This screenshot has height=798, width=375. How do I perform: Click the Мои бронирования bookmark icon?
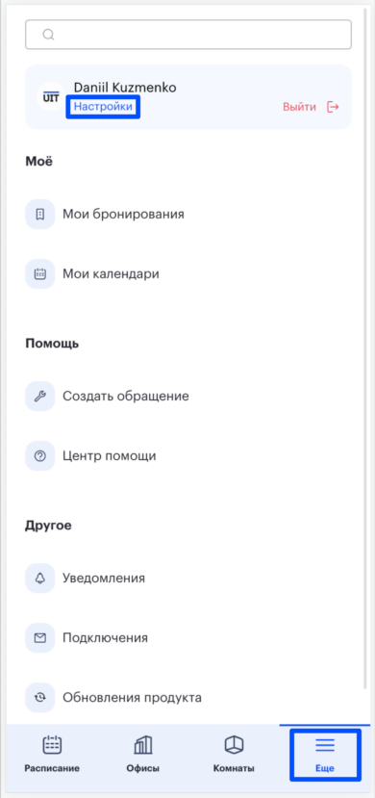(40, 215)
